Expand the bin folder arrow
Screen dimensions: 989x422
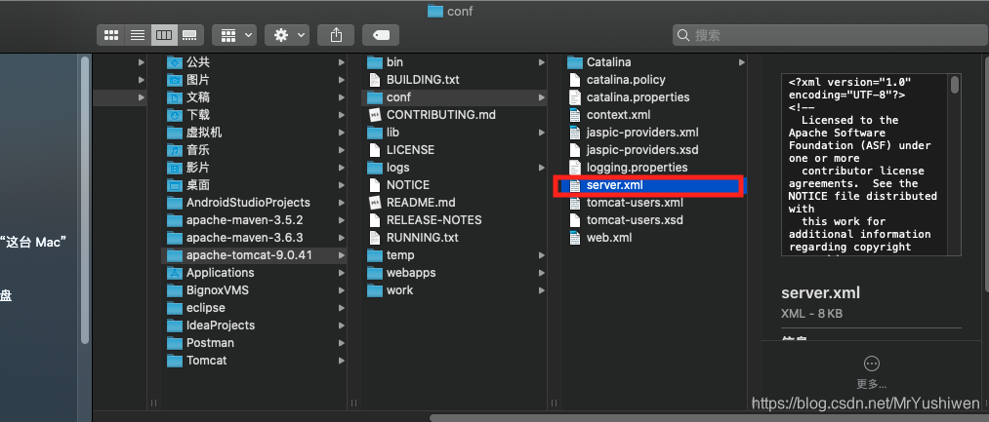click(x=542, y=62)
